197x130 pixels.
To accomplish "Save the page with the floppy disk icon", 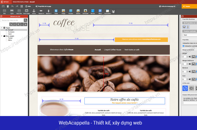I will tap(3, 6).
